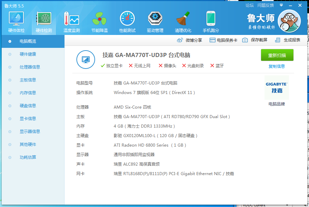Click the green 重新扫描 rescan button

coord(277,55)
